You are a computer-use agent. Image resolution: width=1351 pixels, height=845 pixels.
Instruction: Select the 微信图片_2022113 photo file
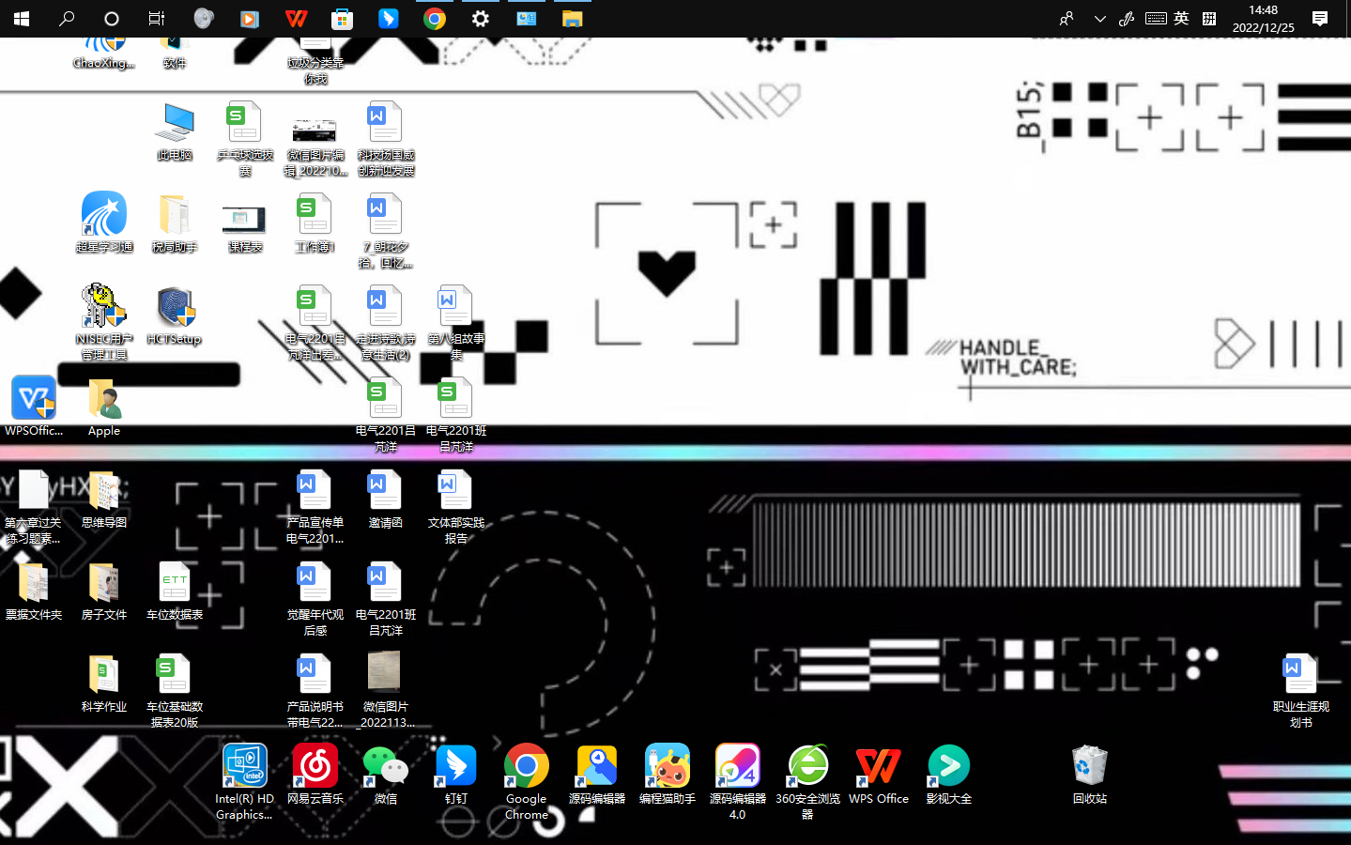[x=386, y=691]
